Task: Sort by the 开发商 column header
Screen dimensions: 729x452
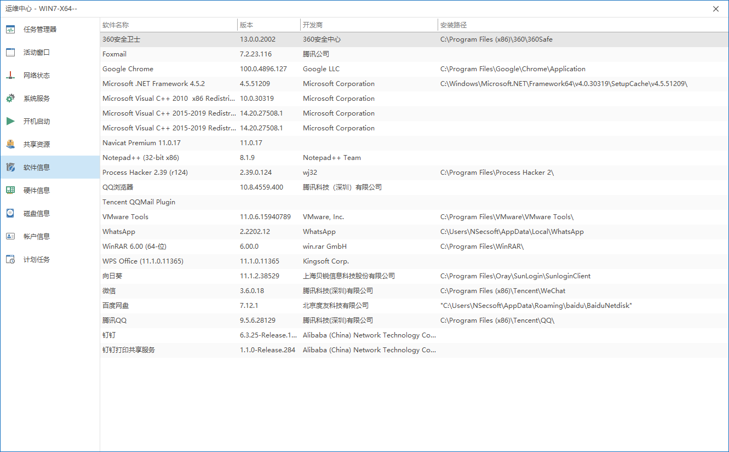Action: (369, 25)
